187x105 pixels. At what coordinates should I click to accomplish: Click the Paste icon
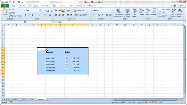point(5,11)
